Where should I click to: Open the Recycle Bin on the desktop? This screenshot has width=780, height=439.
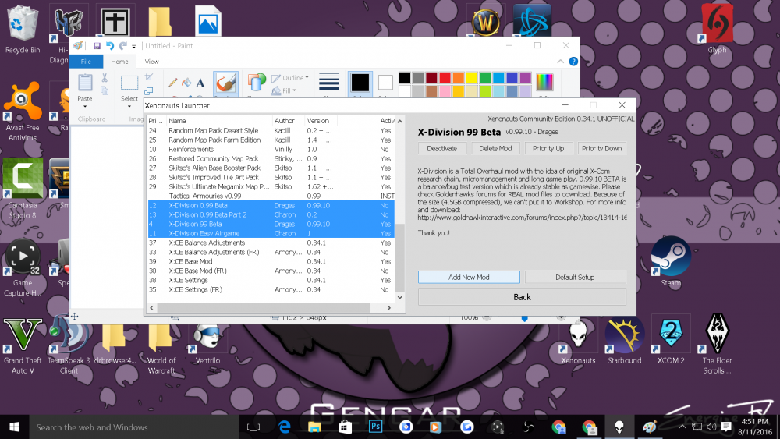23,30
